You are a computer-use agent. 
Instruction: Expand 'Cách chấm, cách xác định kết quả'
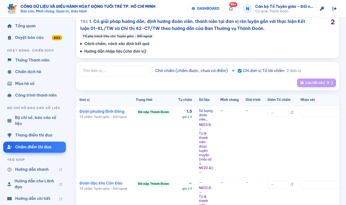point(115,44)
